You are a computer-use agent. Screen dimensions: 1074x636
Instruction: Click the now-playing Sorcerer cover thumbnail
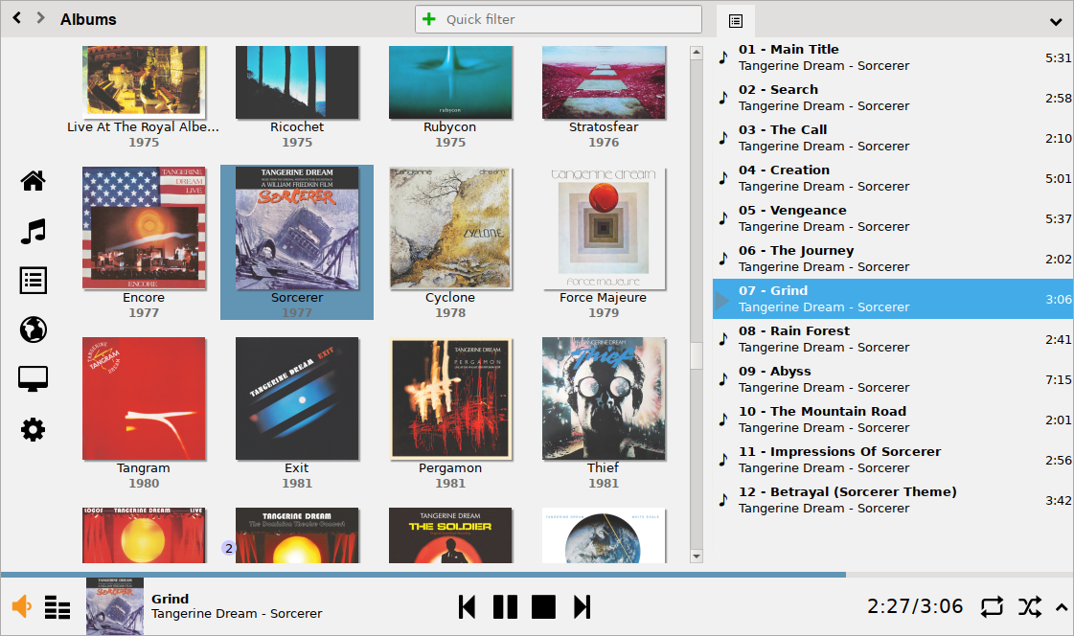point(114,606)
